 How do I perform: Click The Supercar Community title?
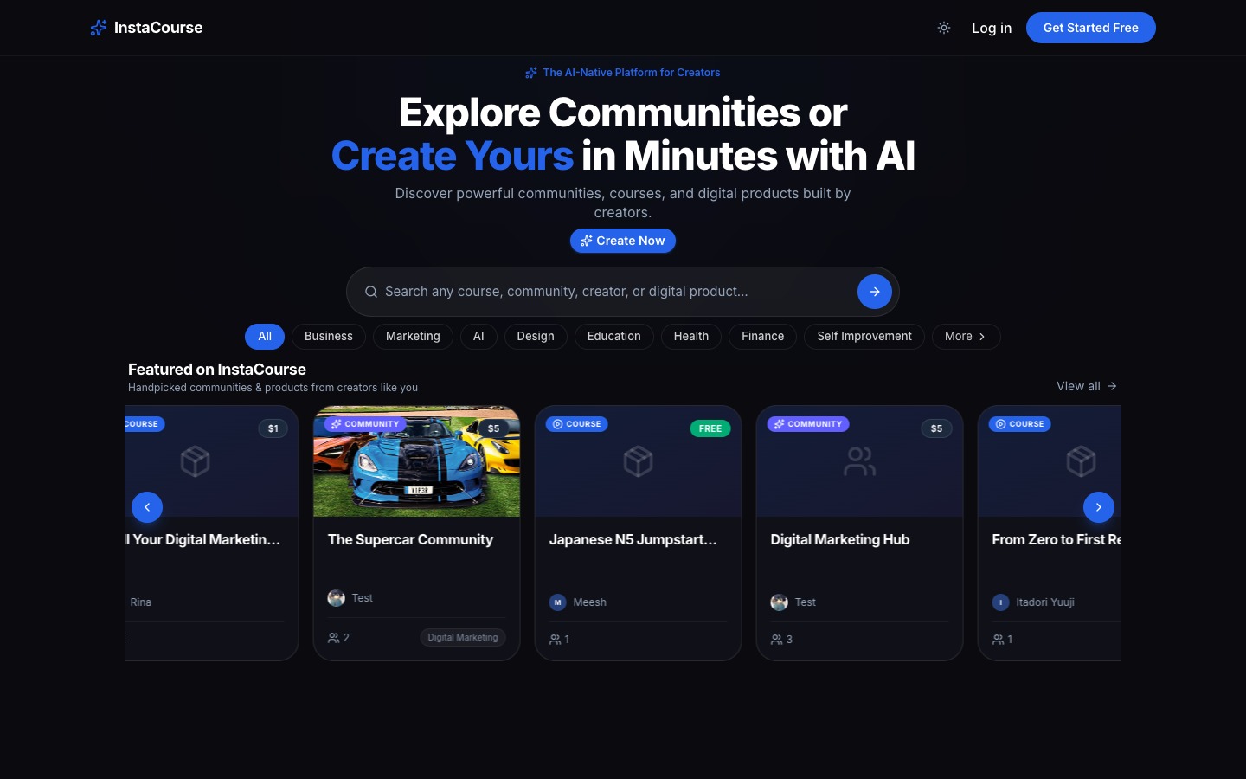tap(410, 539)
